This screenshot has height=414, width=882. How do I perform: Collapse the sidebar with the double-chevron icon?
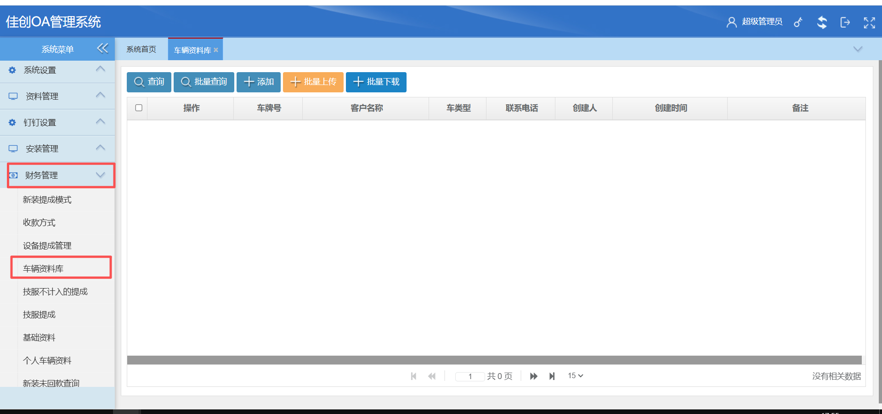point(102,48)
